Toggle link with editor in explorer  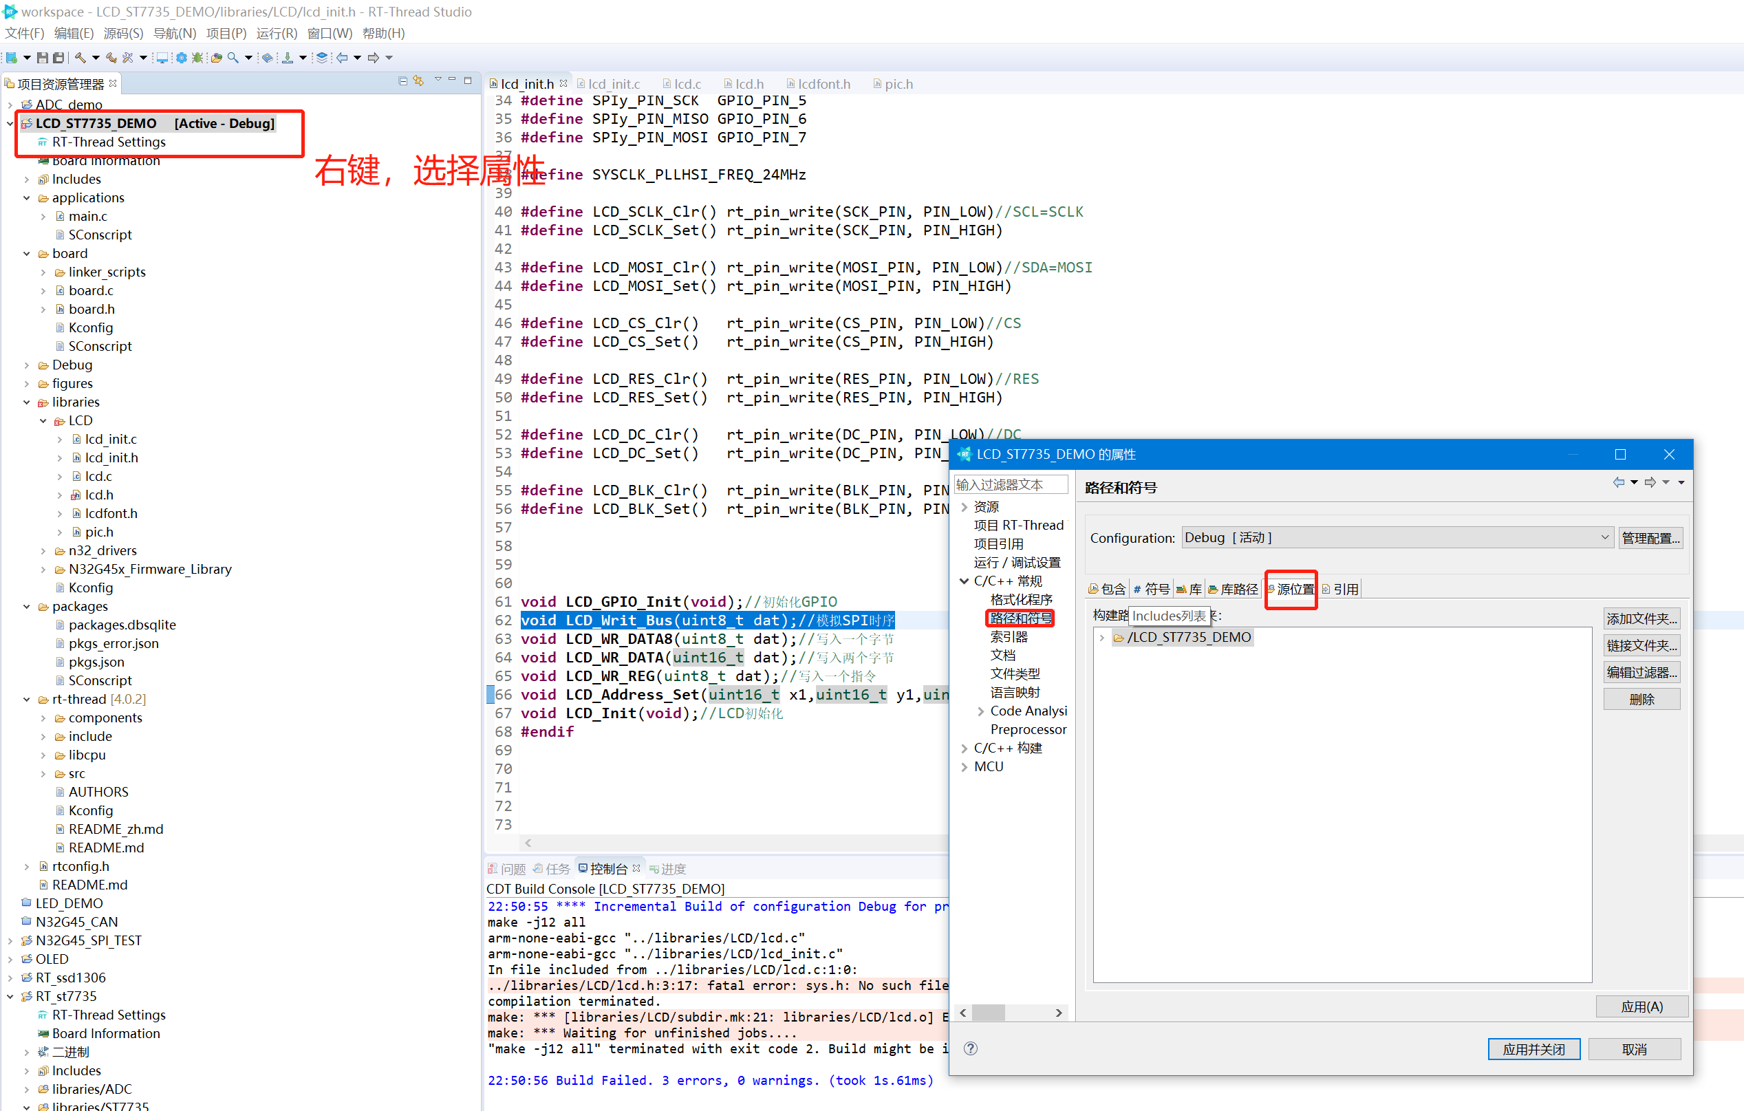point(418,81)
